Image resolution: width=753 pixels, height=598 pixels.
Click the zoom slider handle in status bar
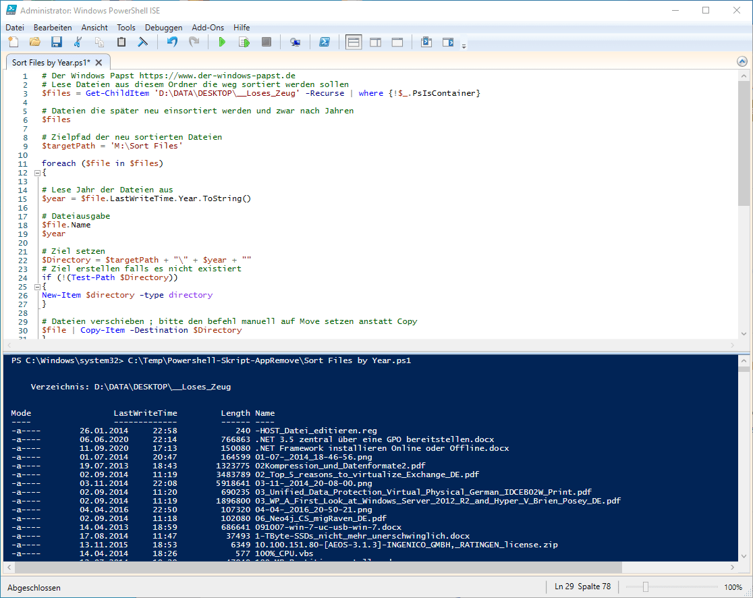tap(645, 587)
